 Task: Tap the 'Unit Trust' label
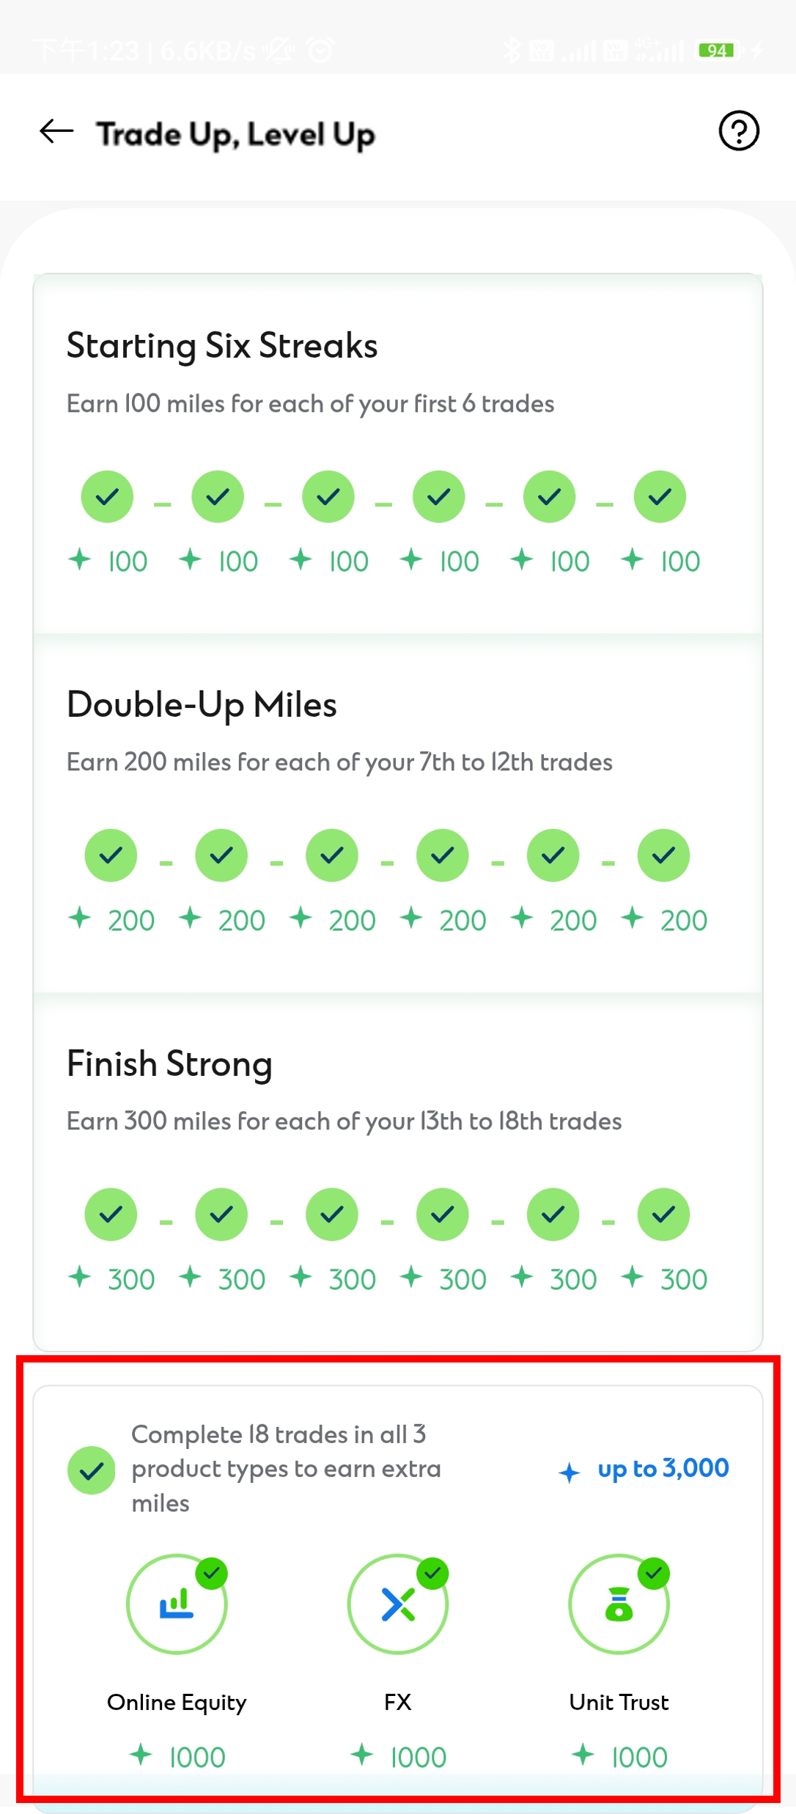619,1702
